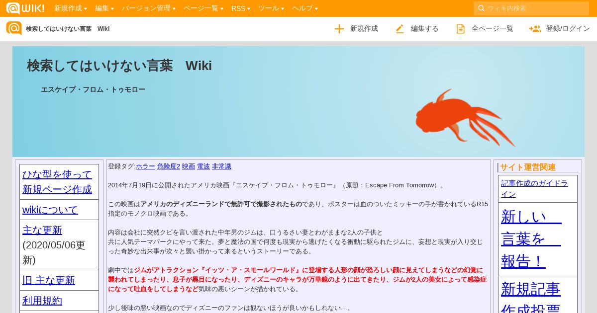Open the ツール dropdown menu

tap(271, 8)
